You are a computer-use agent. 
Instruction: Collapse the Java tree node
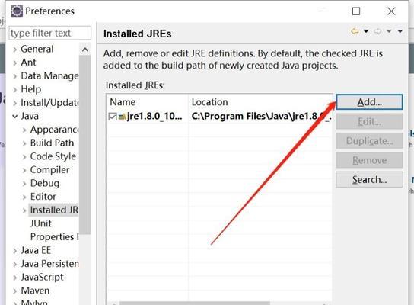coord(15,117)
